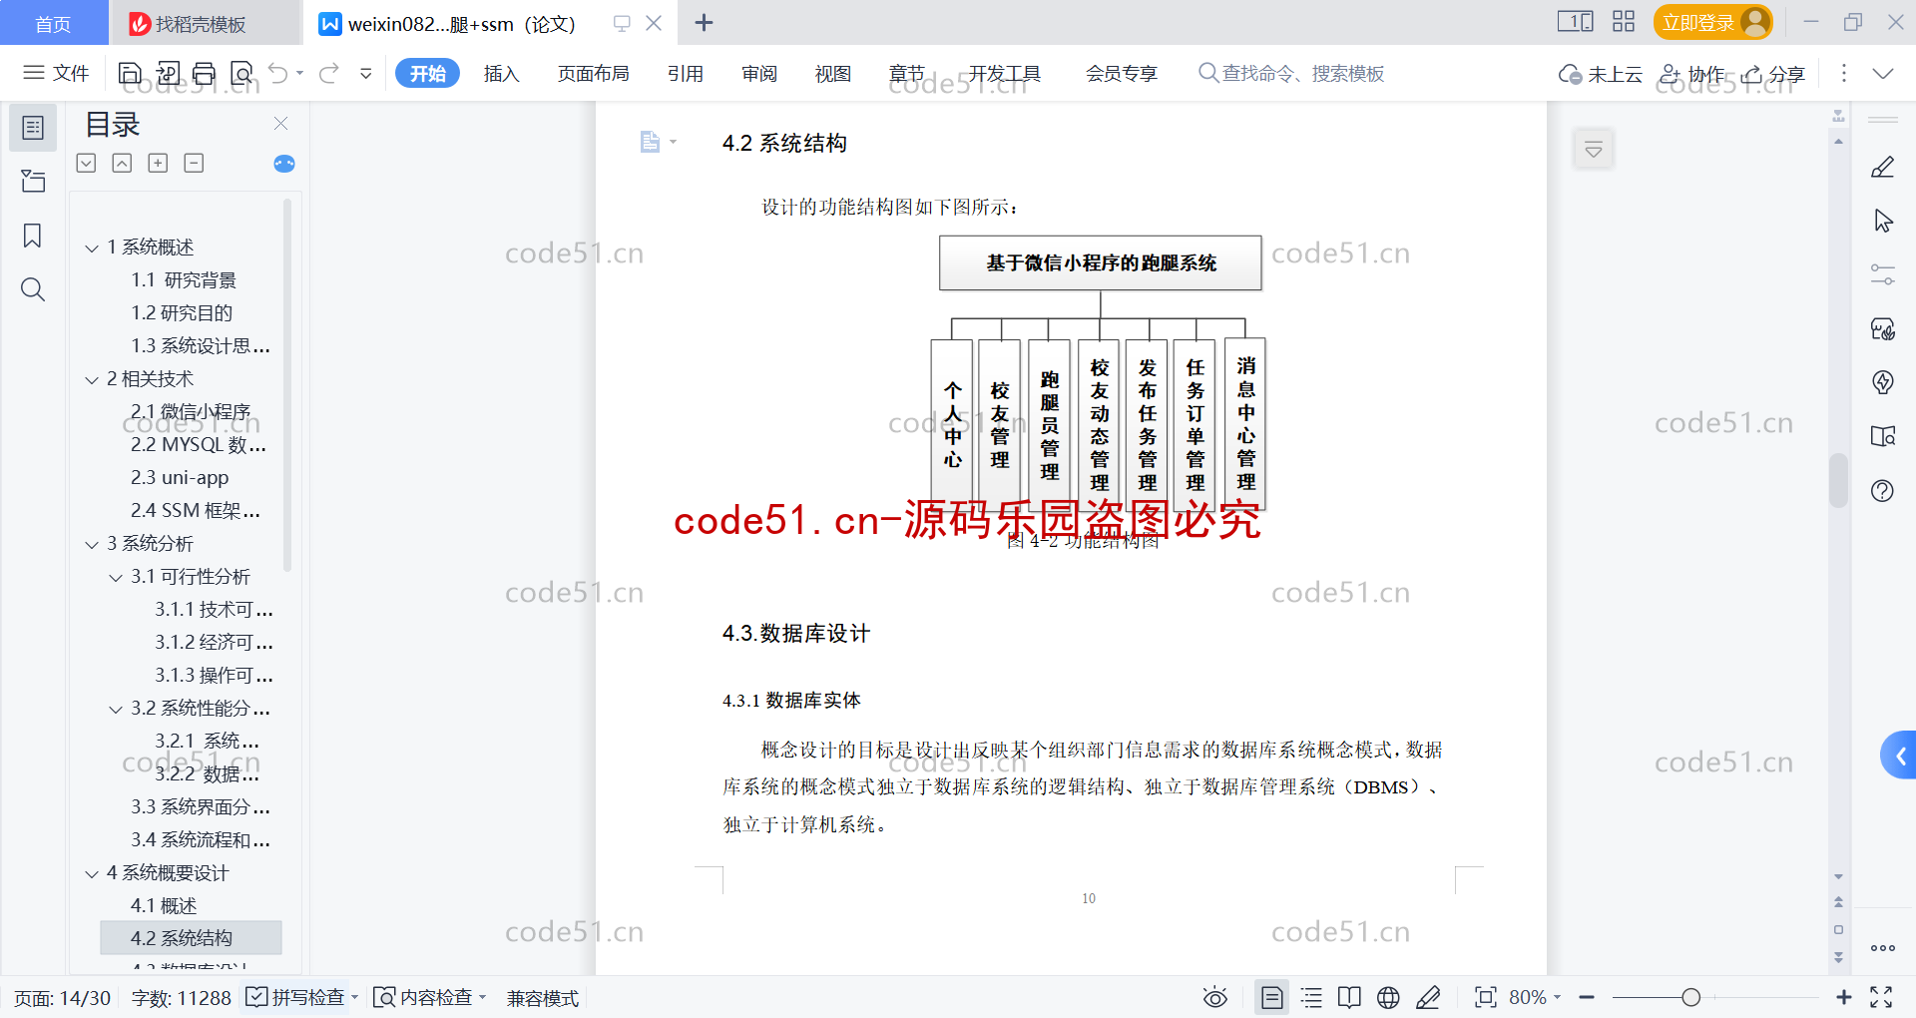Click the Save icon in quick toolbar
Viewport: 1916px width, 1018px height.
point(130,73)
